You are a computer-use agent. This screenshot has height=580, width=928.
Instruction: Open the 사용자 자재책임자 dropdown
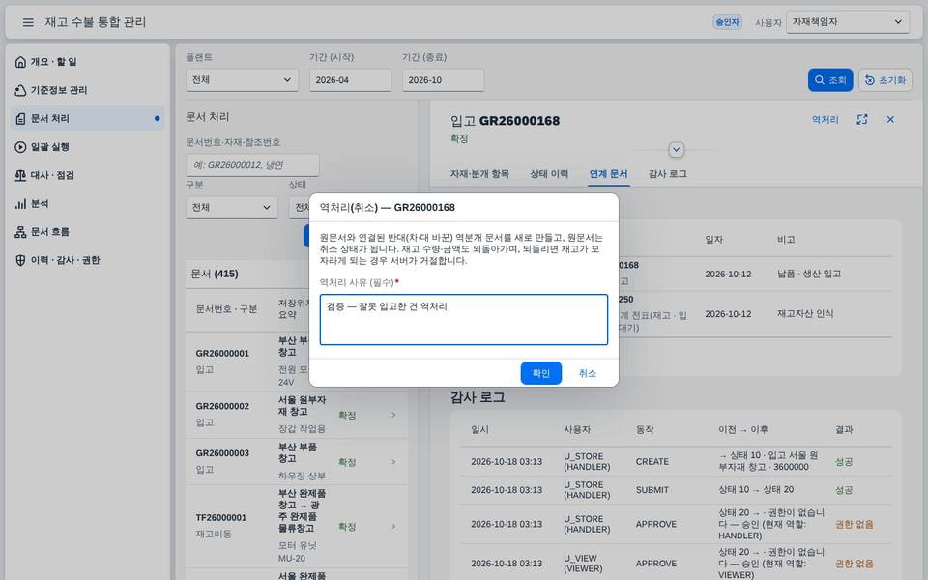[x=848, y=22]
